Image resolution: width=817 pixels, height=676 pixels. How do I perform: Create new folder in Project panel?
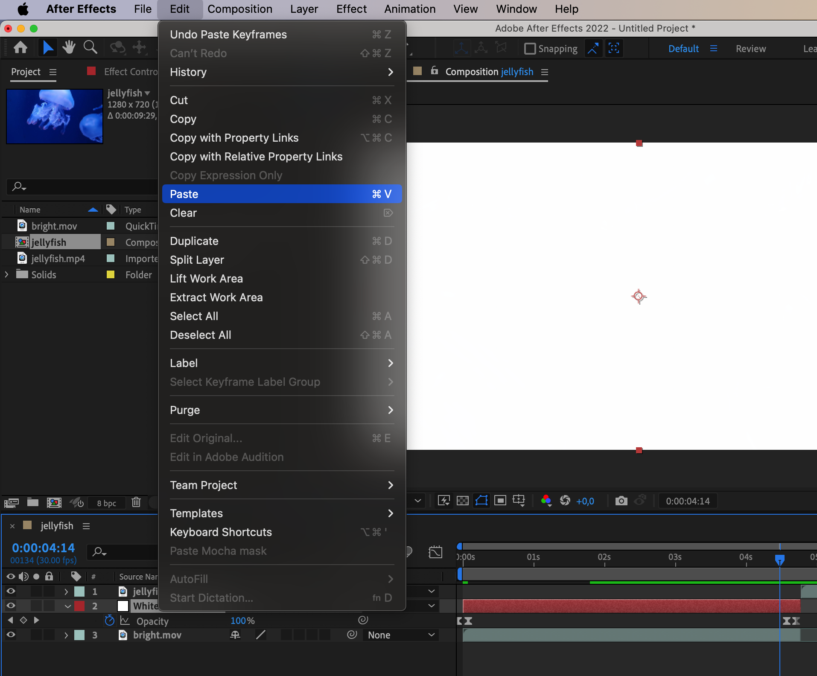tap(33, 502)
